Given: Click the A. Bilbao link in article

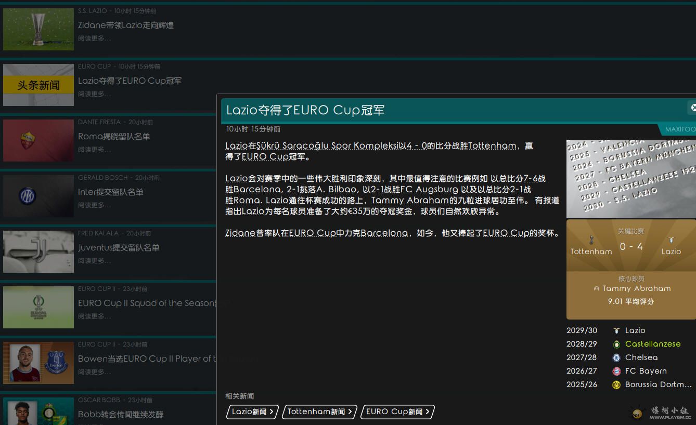Looking at the screenshot, I should [336, 190].
